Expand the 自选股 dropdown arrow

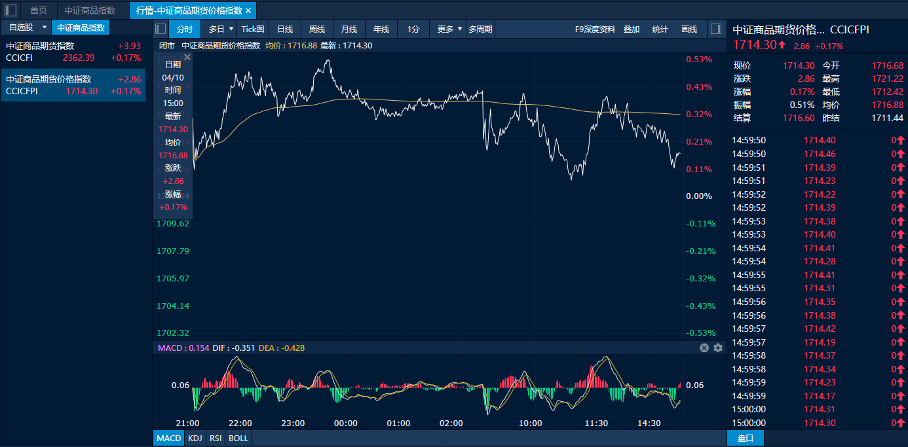tap(44, 27)
